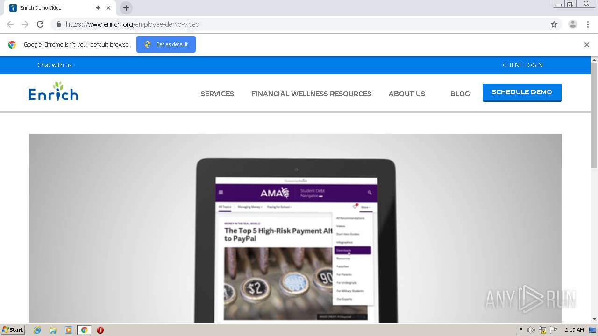Bookmark this page with the star icon
This screenshot has height=336, width=598.
pyautogui.click(x=554, y=24)
